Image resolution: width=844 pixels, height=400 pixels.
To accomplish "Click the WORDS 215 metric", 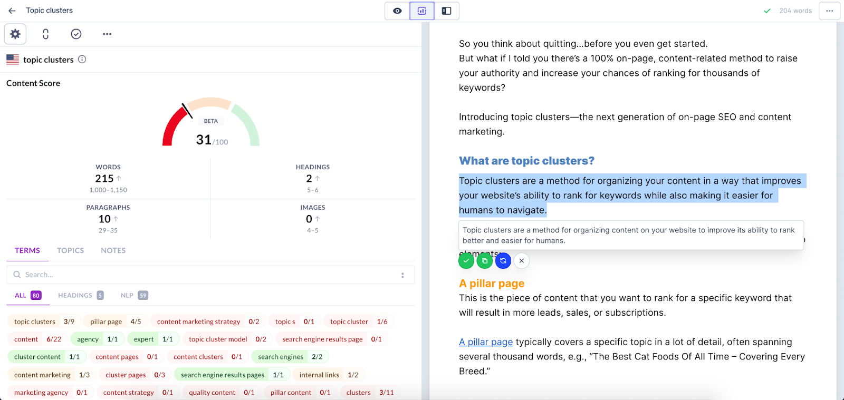I will (108, 178).
